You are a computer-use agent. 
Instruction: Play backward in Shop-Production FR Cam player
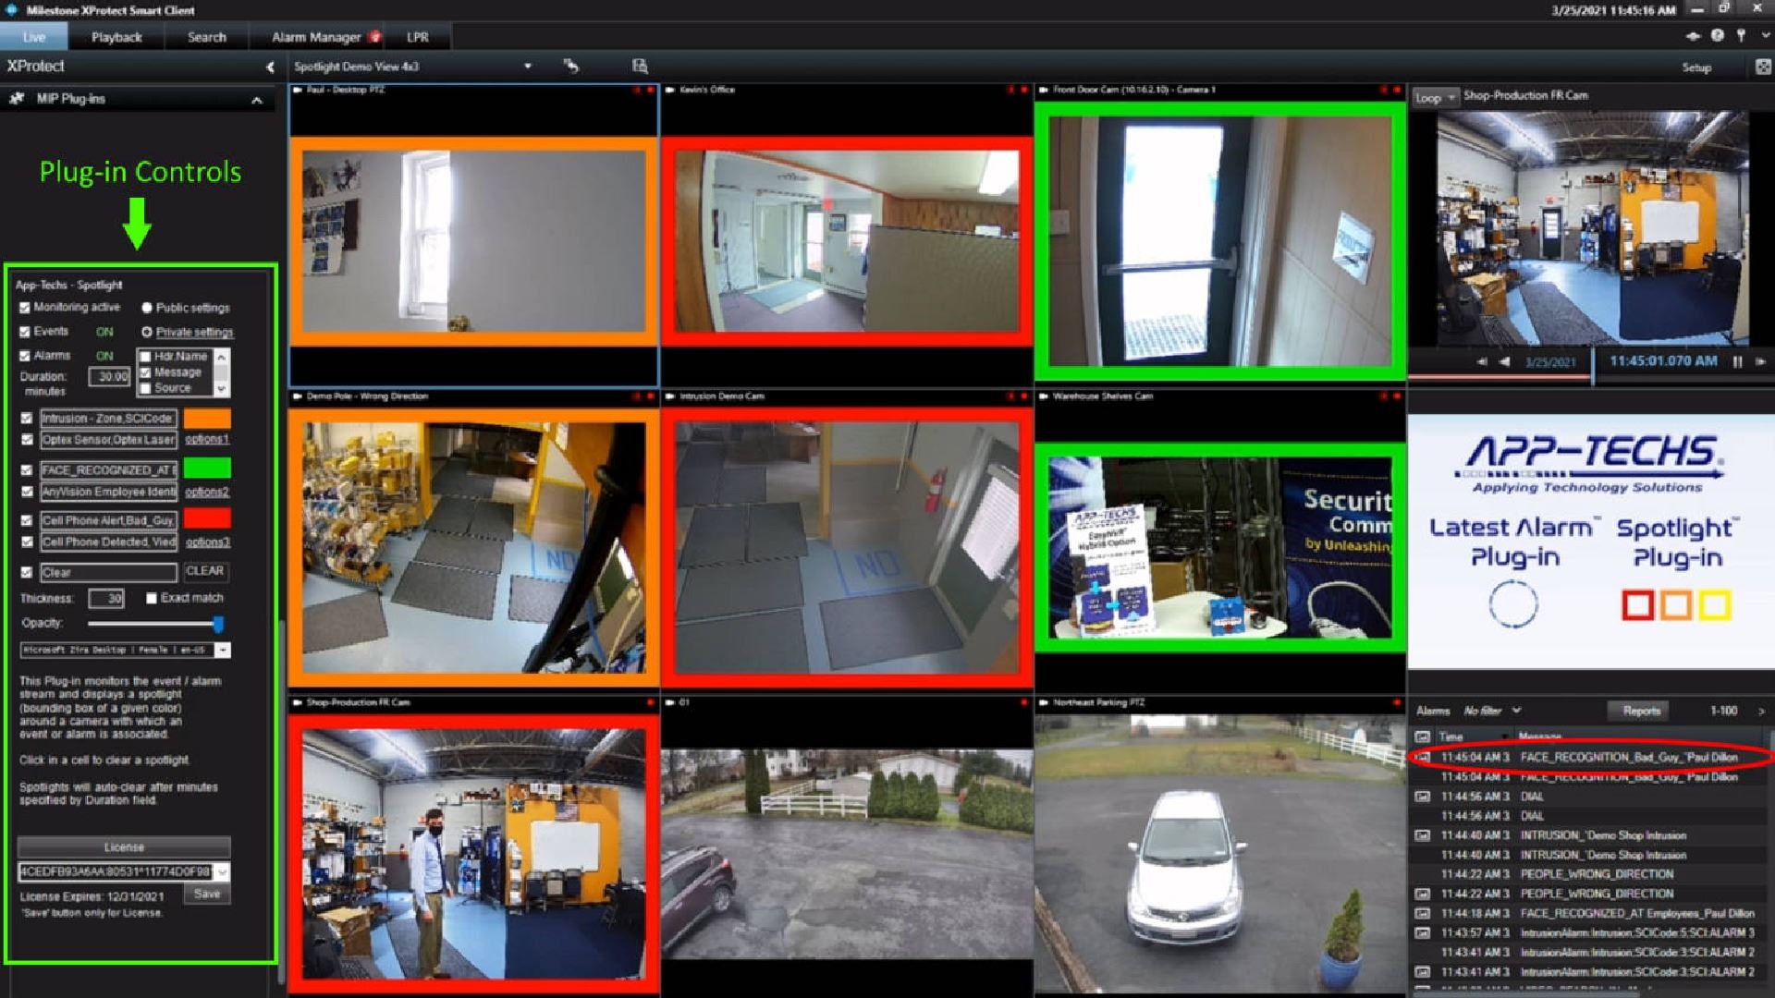[x=1504, y=361]
